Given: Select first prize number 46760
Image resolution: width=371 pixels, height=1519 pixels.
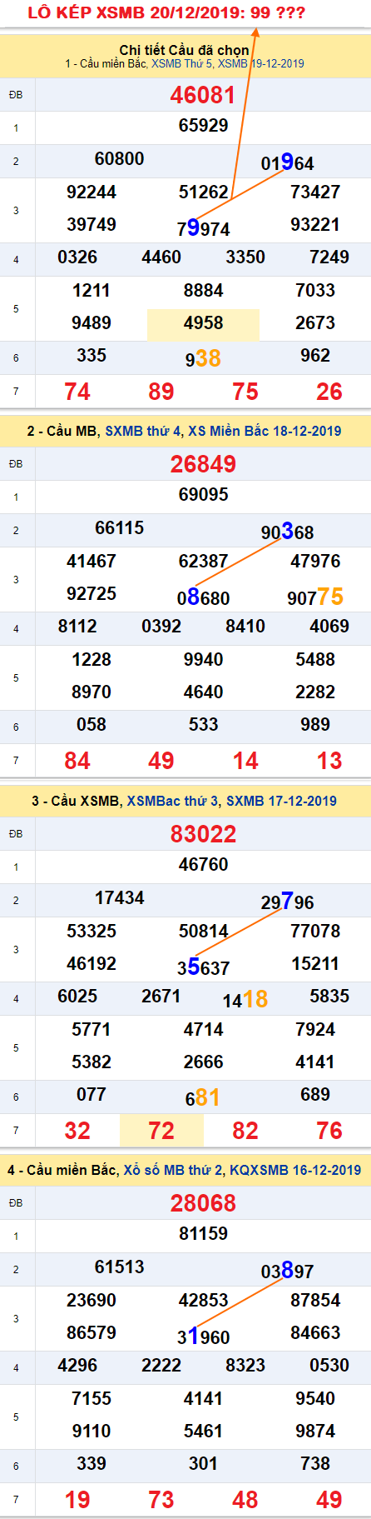Looking at the screenshot, I should pyautogui.click(x=203, y=865).
